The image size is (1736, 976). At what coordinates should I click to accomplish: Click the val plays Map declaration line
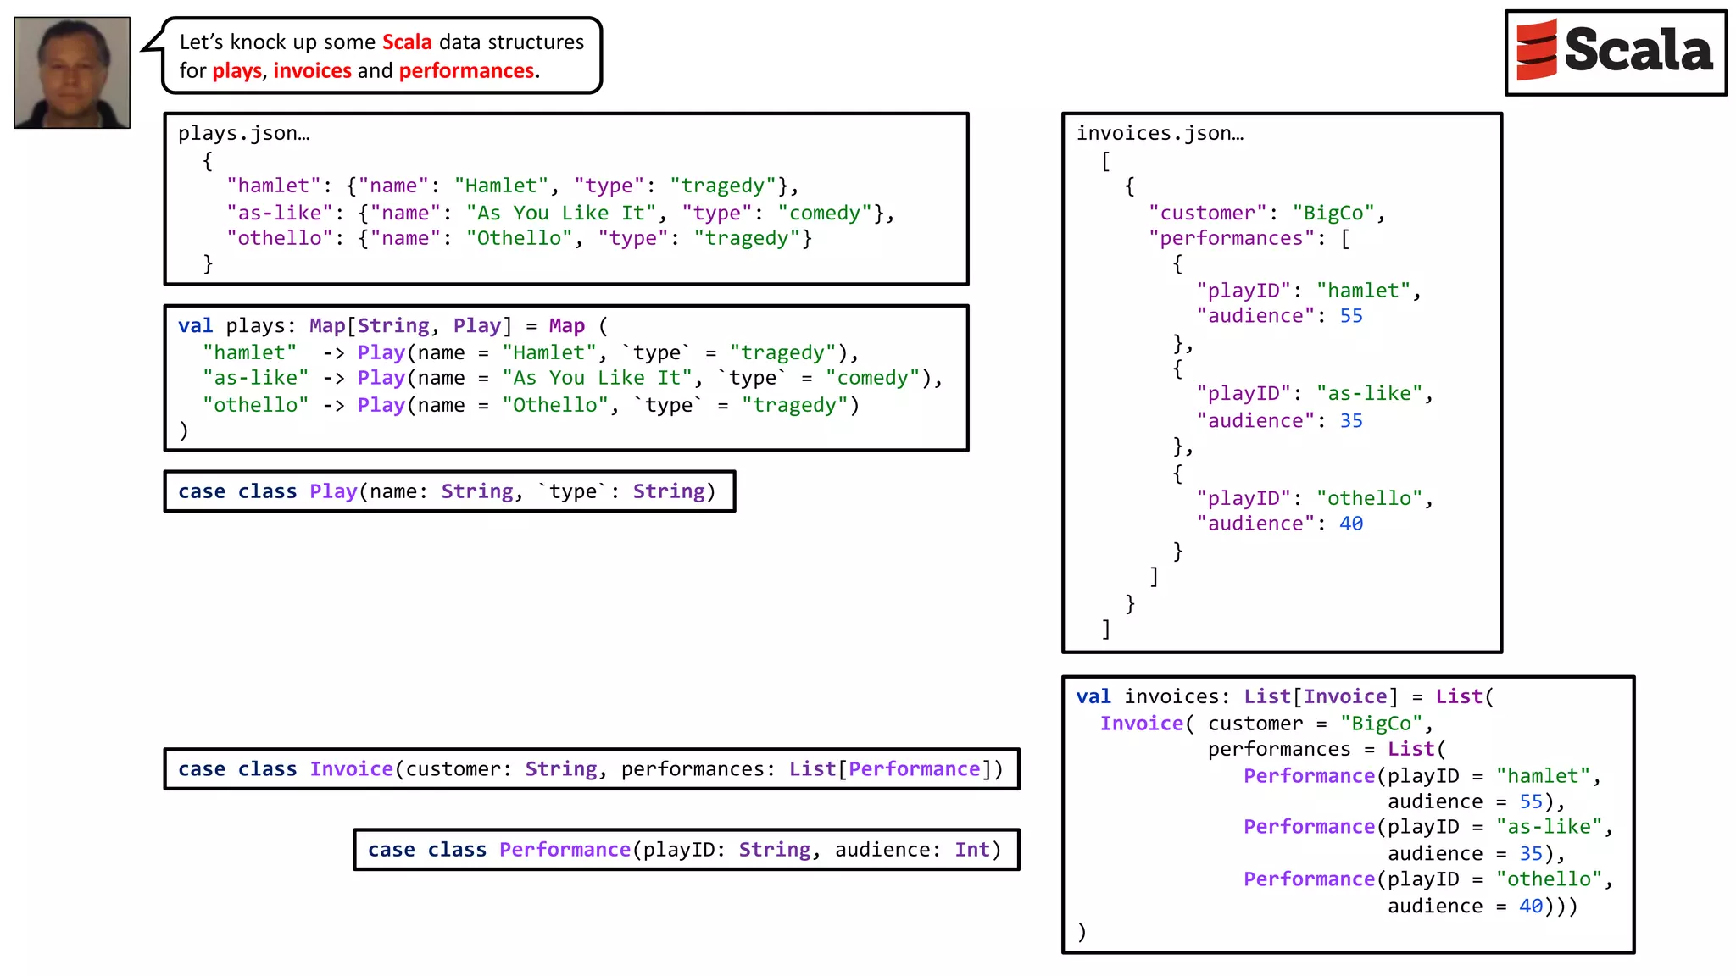click(392, 326)
